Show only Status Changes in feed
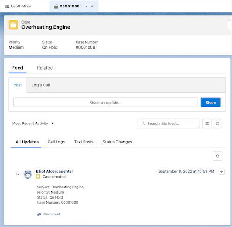The image size is (232, 227). 117,142
